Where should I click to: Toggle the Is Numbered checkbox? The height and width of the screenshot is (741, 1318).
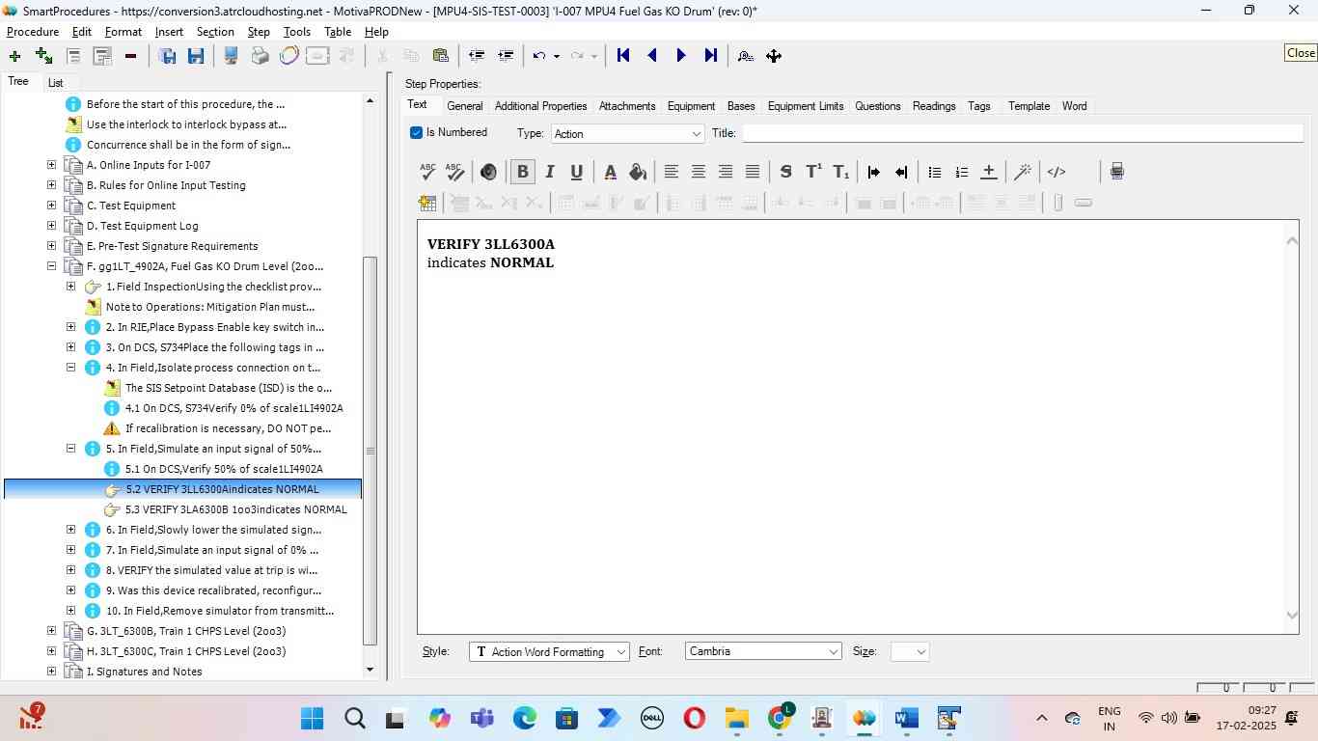(x=417, y=132)
